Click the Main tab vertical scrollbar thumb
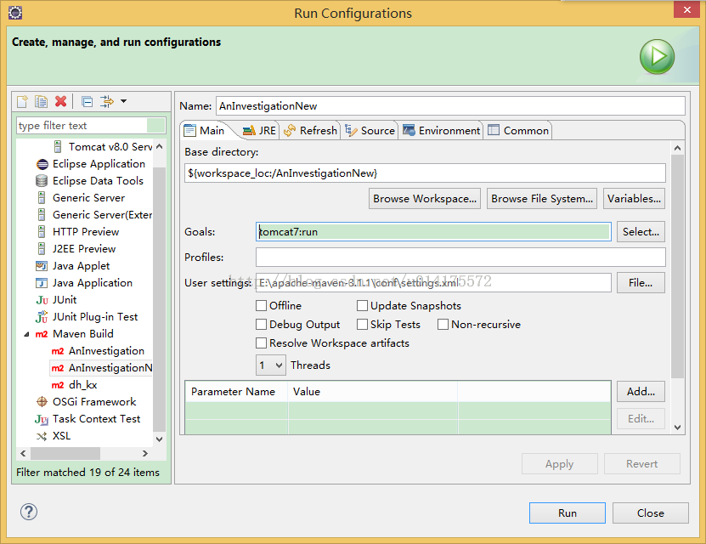The width and height of the screenshot is (706, 544). [677, 267]
